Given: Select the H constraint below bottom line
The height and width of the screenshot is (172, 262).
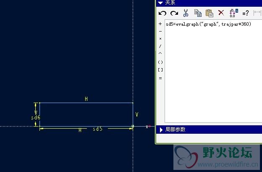Looking at the screenshot, I should coord(80,130).
